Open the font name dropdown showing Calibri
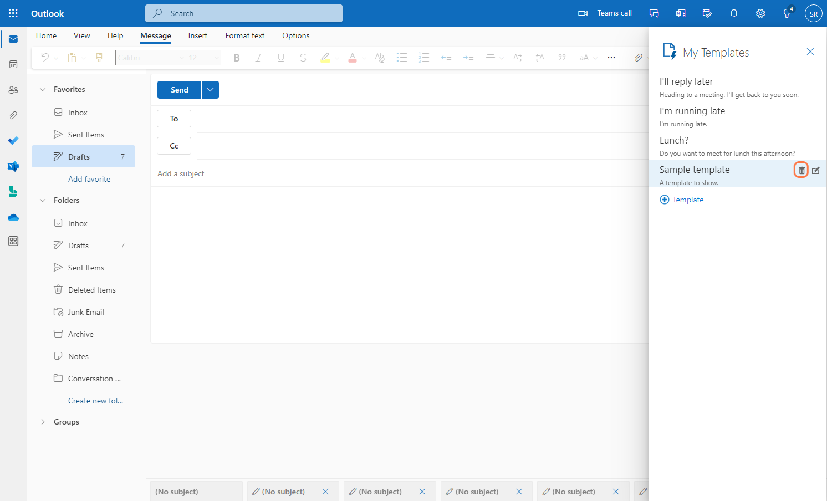 pos(151,58)
